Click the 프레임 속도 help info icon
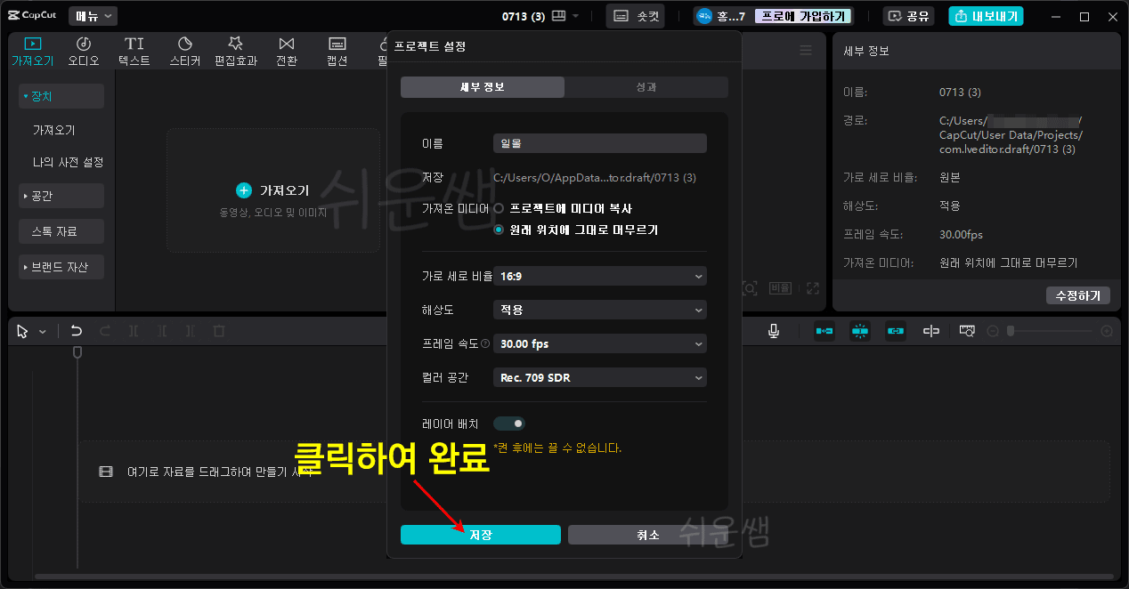Screen dimensions: 1129x589 (485, 343)
